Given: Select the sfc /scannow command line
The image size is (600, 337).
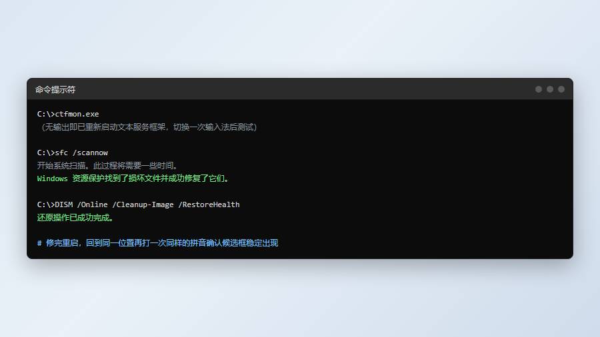Looking at the screenshot, I should pos(72,153).
